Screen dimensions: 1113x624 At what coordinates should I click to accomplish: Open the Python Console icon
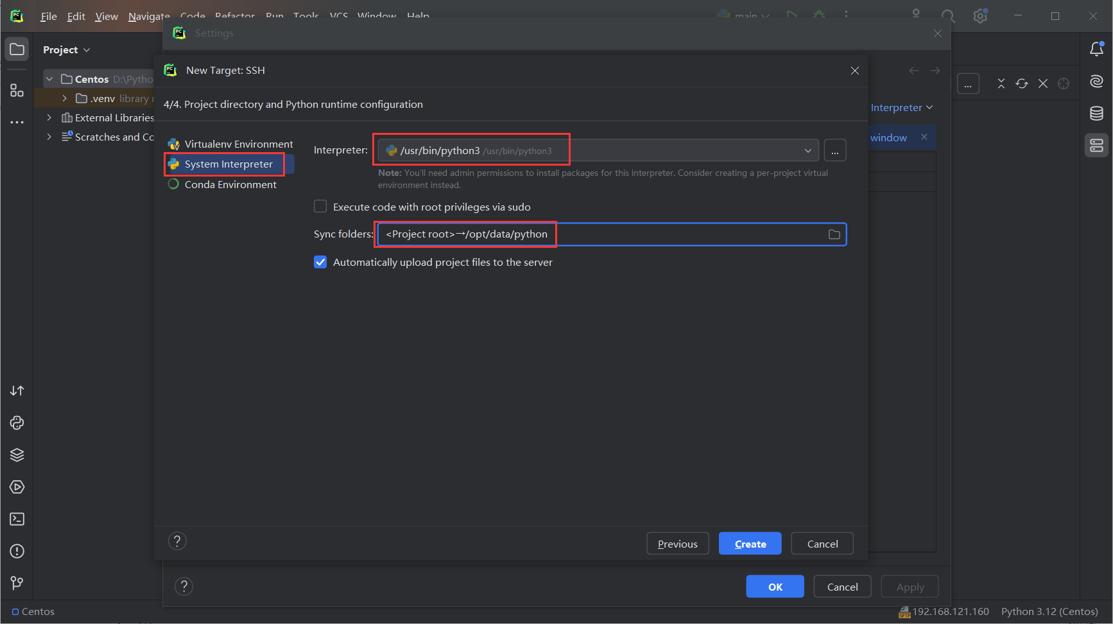click(17, 422)
